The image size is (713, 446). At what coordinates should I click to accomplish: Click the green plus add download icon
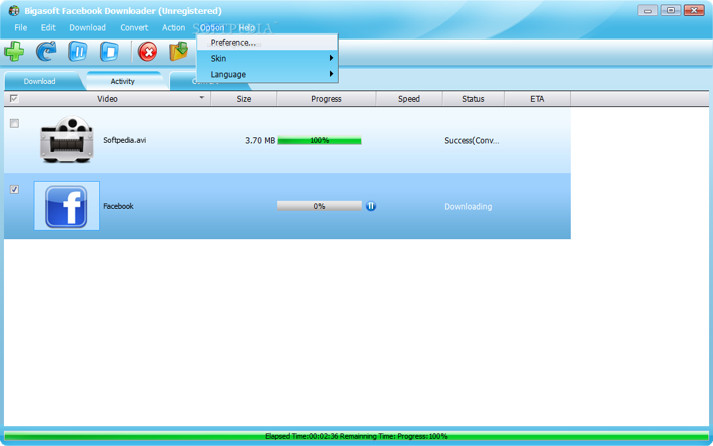pos(14,52)
